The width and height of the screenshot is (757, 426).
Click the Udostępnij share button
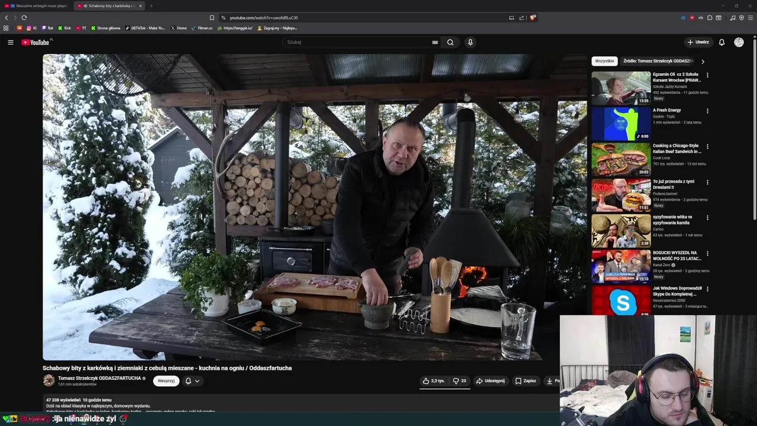point(491,381)
